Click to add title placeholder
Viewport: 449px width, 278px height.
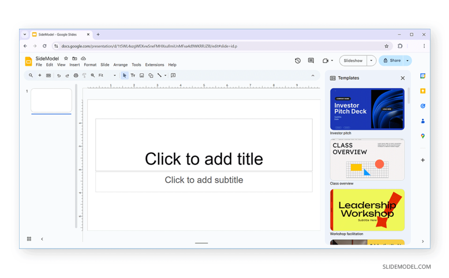pyautogui.click(x=204, y=145)
